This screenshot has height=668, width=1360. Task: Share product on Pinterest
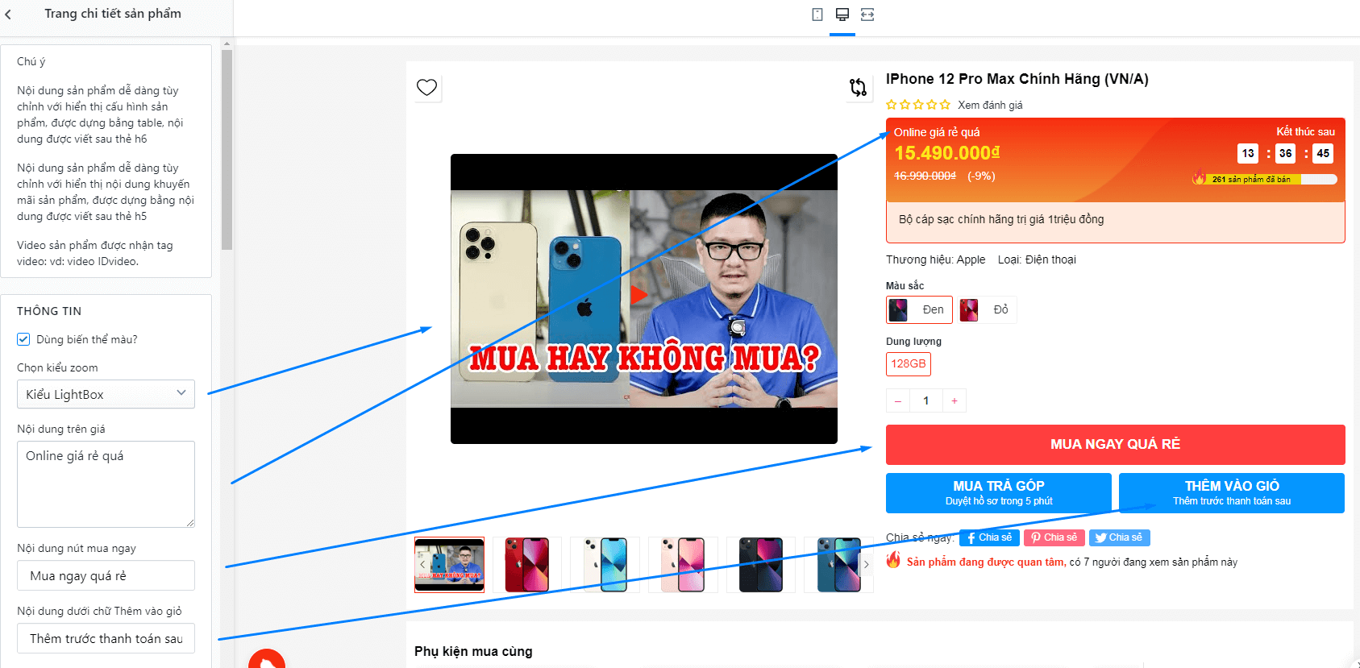(1054, 537)
